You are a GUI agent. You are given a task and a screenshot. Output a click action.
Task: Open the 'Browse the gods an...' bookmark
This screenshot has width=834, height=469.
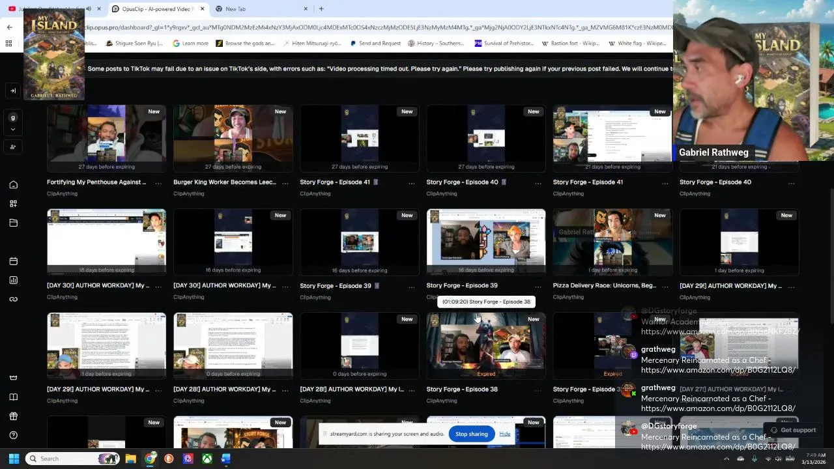pyautogui.click(x=245, y=44)
